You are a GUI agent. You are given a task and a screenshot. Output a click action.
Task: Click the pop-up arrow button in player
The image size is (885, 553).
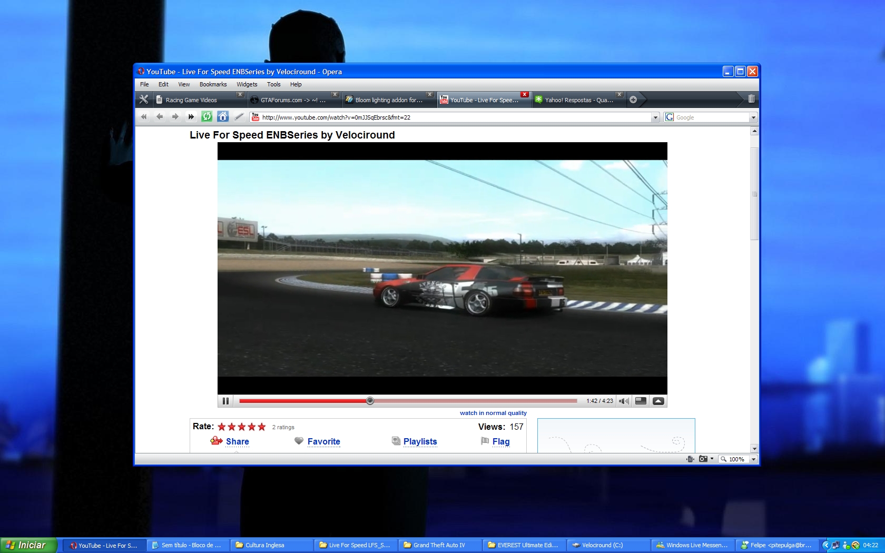(x=658, y=401)
